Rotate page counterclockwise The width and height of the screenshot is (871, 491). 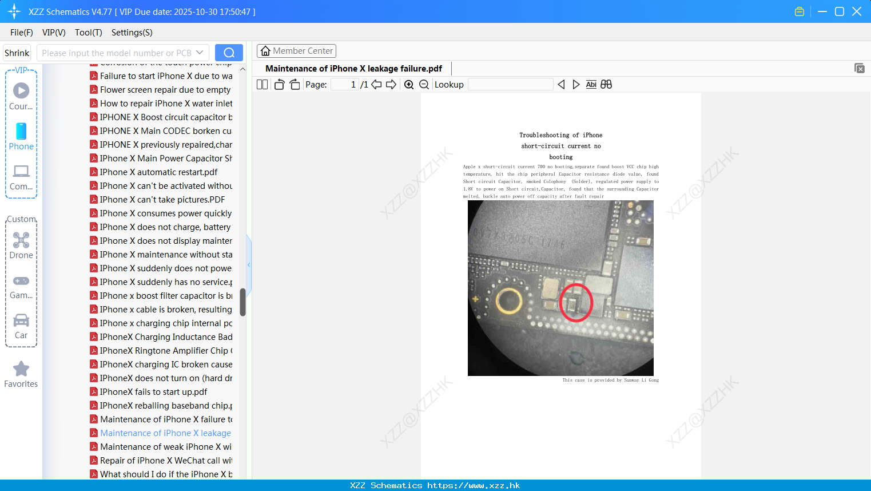pos(279,84)
